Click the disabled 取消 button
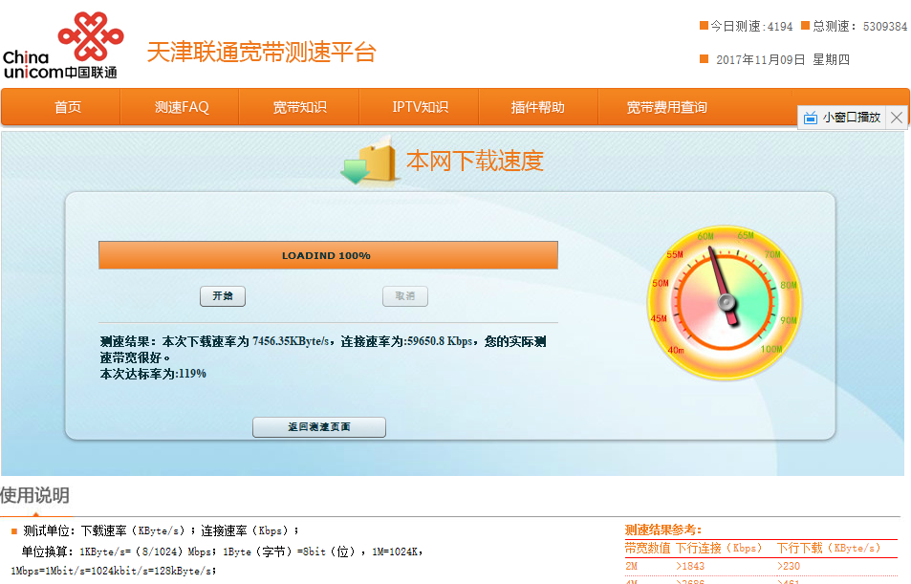Image resolution: width=911 pixels, height=584 pixels. tap(405, 295)
